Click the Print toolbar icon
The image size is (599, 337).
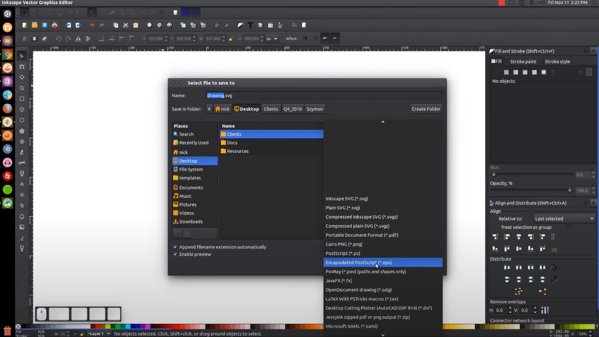(54, 25)
